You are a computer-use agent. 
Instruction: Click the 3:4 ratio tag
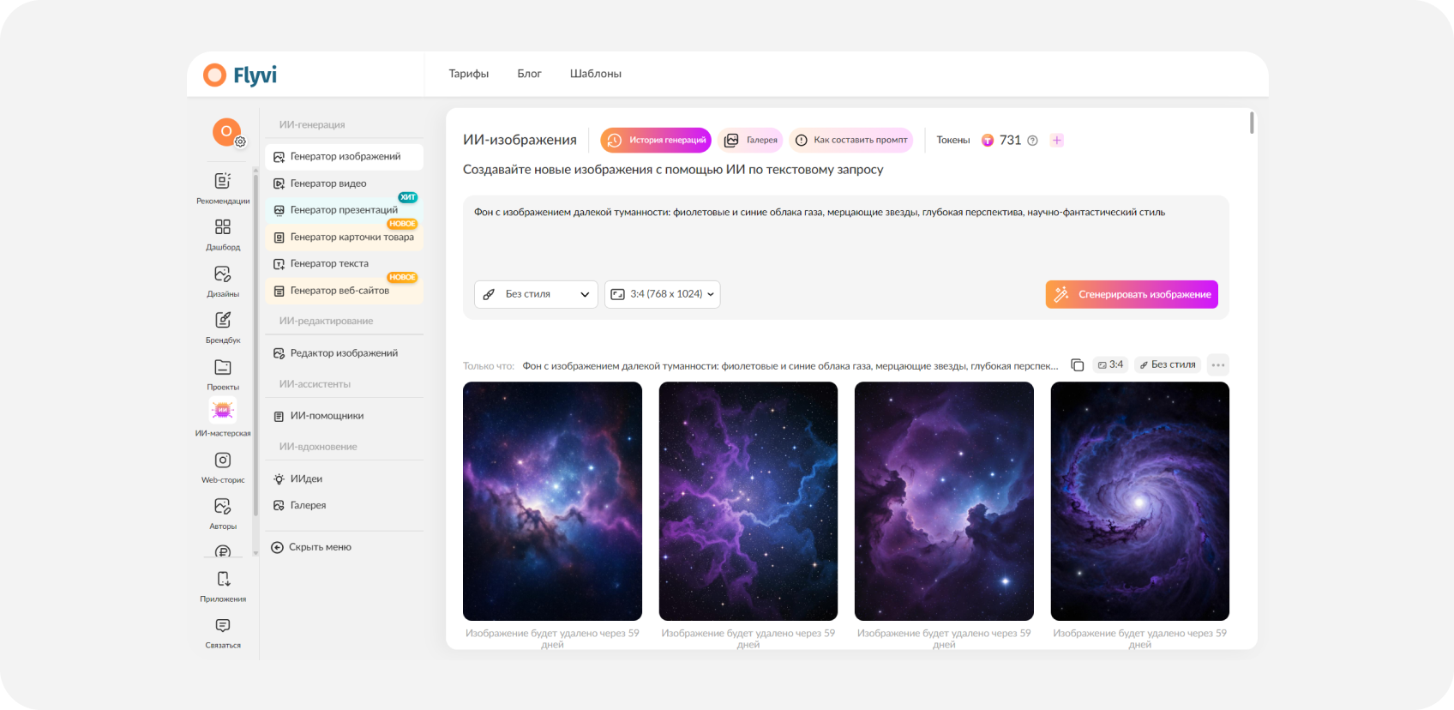coord(1110,364)
